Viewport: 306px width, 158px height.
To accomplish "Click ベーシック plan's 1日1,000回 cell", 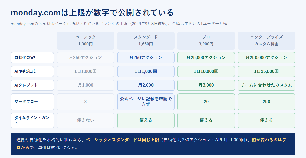I will [x=85, y=71].
